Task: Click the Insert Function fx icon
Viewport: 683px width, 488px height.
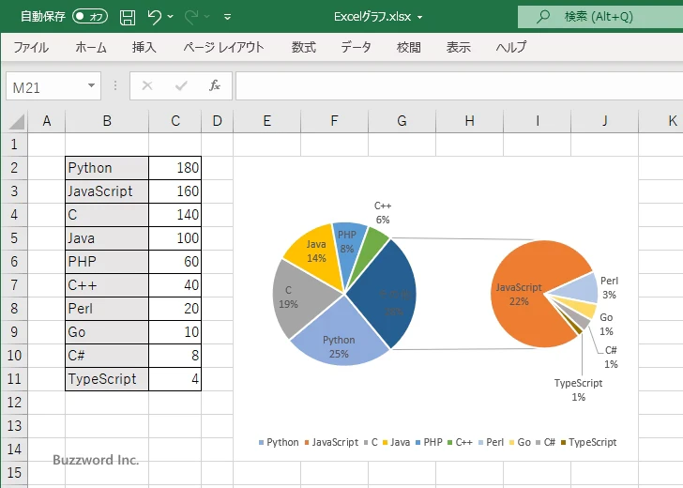Action: point(215,85)
